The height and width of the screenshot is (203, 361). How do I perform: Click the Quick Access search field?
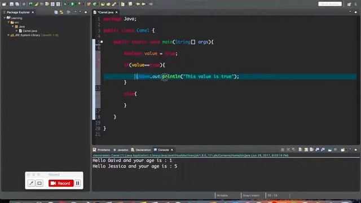tap(330, 4)
